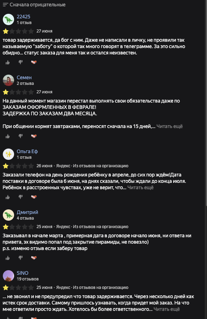Like the review by user 22425
The image size is (207, 319).
click(x=8, y=62)
